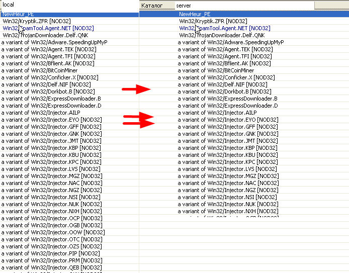Screen dimensions: 349x273
Task: Select Win32/Injector.GNK in local panel
Action: point(51,134)
